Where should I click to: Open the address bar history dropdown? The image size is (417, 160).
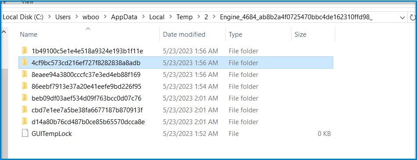click(403, 17)
